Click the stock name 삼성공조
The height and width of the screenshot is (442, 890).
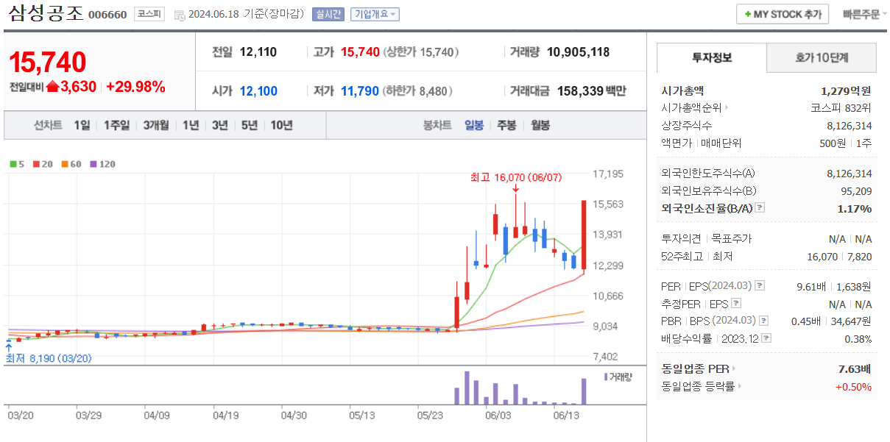tap(46, 14)
